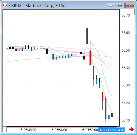The image size is (137, 135).
Task: Click the 56.50 price scale label
Action: (x=126, y=51)
